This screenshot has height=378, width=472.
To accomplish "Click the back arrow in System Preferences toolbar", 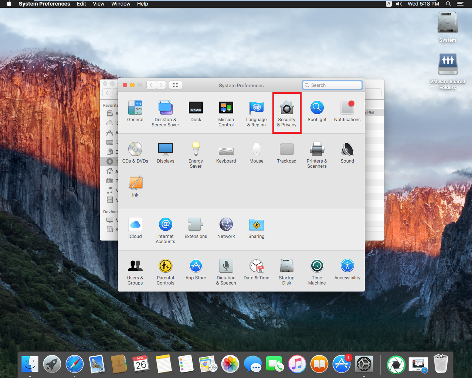I will click(151, 85).
